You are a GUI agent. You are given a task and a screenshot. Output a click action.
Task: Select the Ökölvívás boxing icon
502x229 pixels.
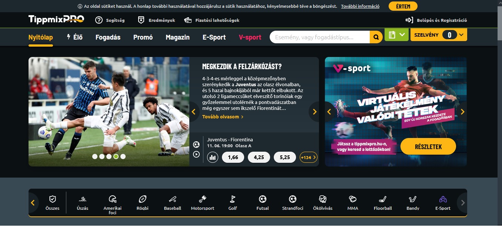pos(323,199)
